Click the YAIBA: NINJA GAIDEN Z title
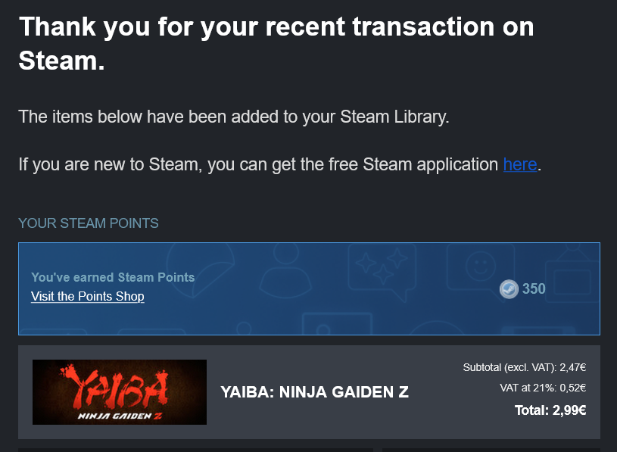 coord(314,392)
